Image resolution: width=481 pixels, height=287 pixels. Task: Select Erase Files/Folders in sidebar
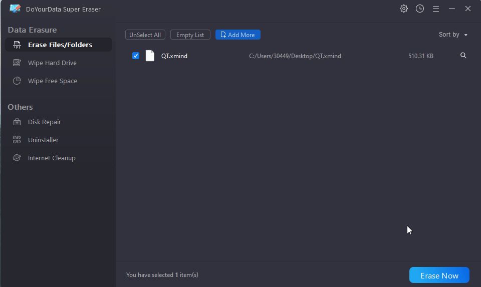pyautogui.click(x=59, y=45)
